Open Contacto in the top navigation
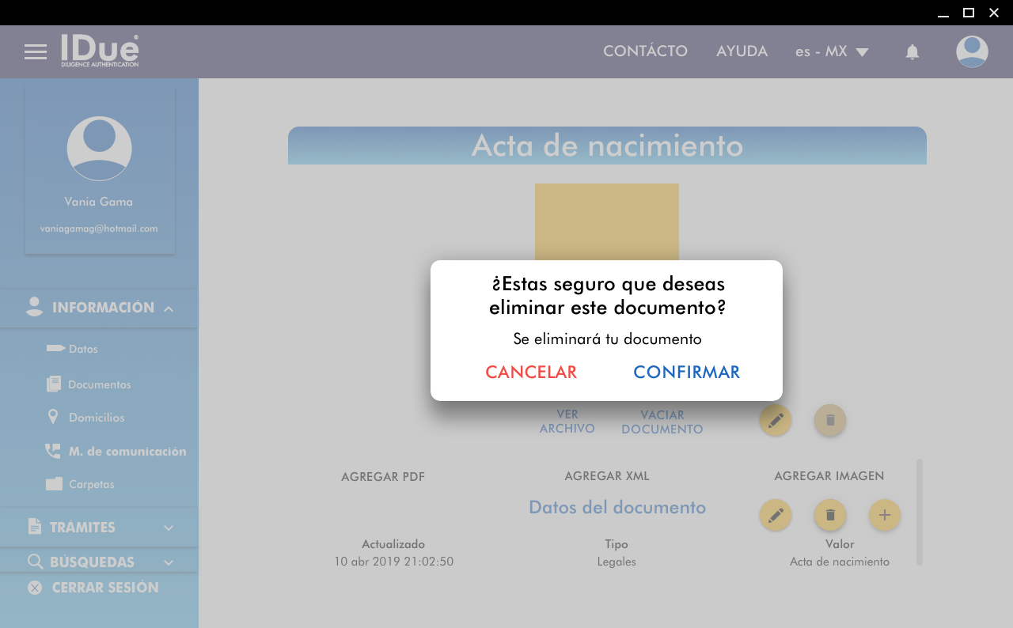This screenshot has width=1013, height=628. pos(645,51)
